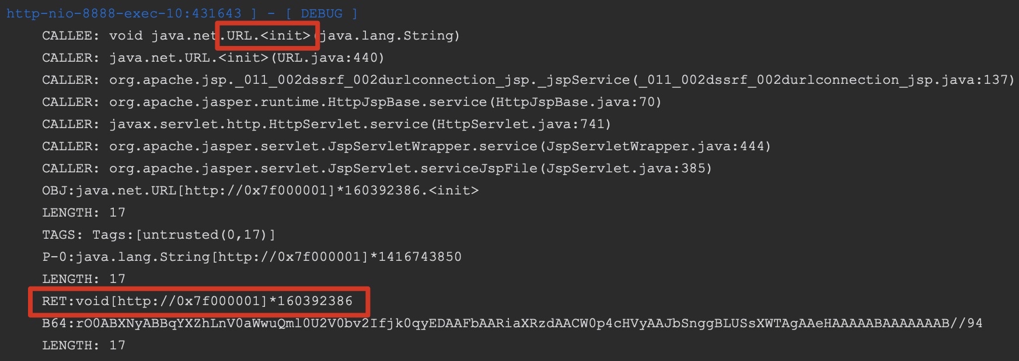Open the JspServletWrapper.java:444 stack frame link

point(654,146)
